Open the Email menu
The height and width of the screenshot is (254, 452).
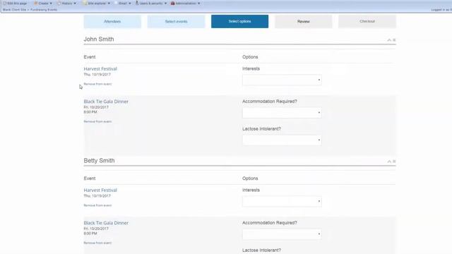[123, 3]
